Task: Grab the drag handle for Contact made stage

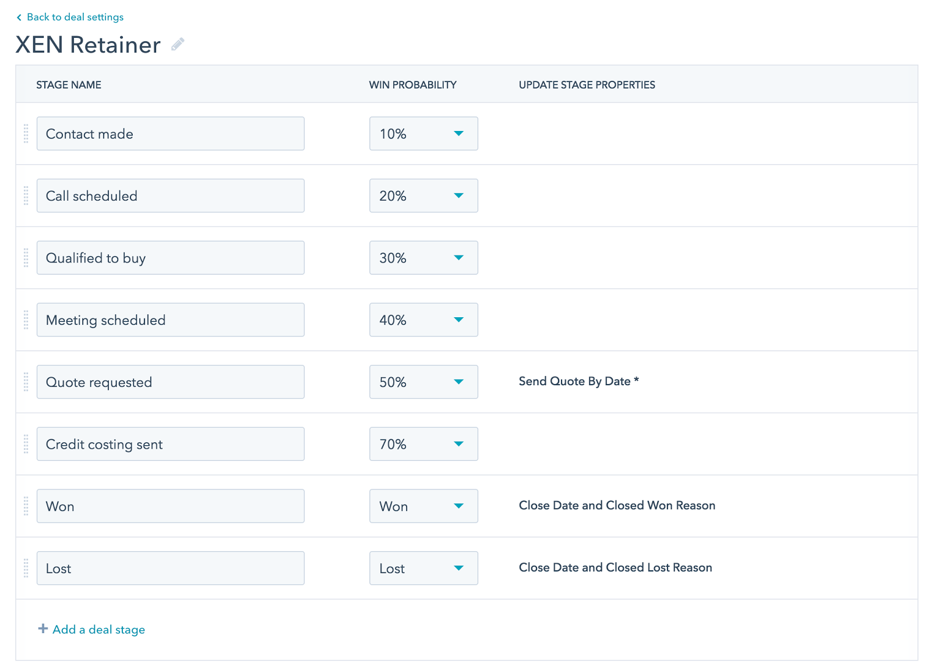Action: pyautogui.click(x=26, y=133)
